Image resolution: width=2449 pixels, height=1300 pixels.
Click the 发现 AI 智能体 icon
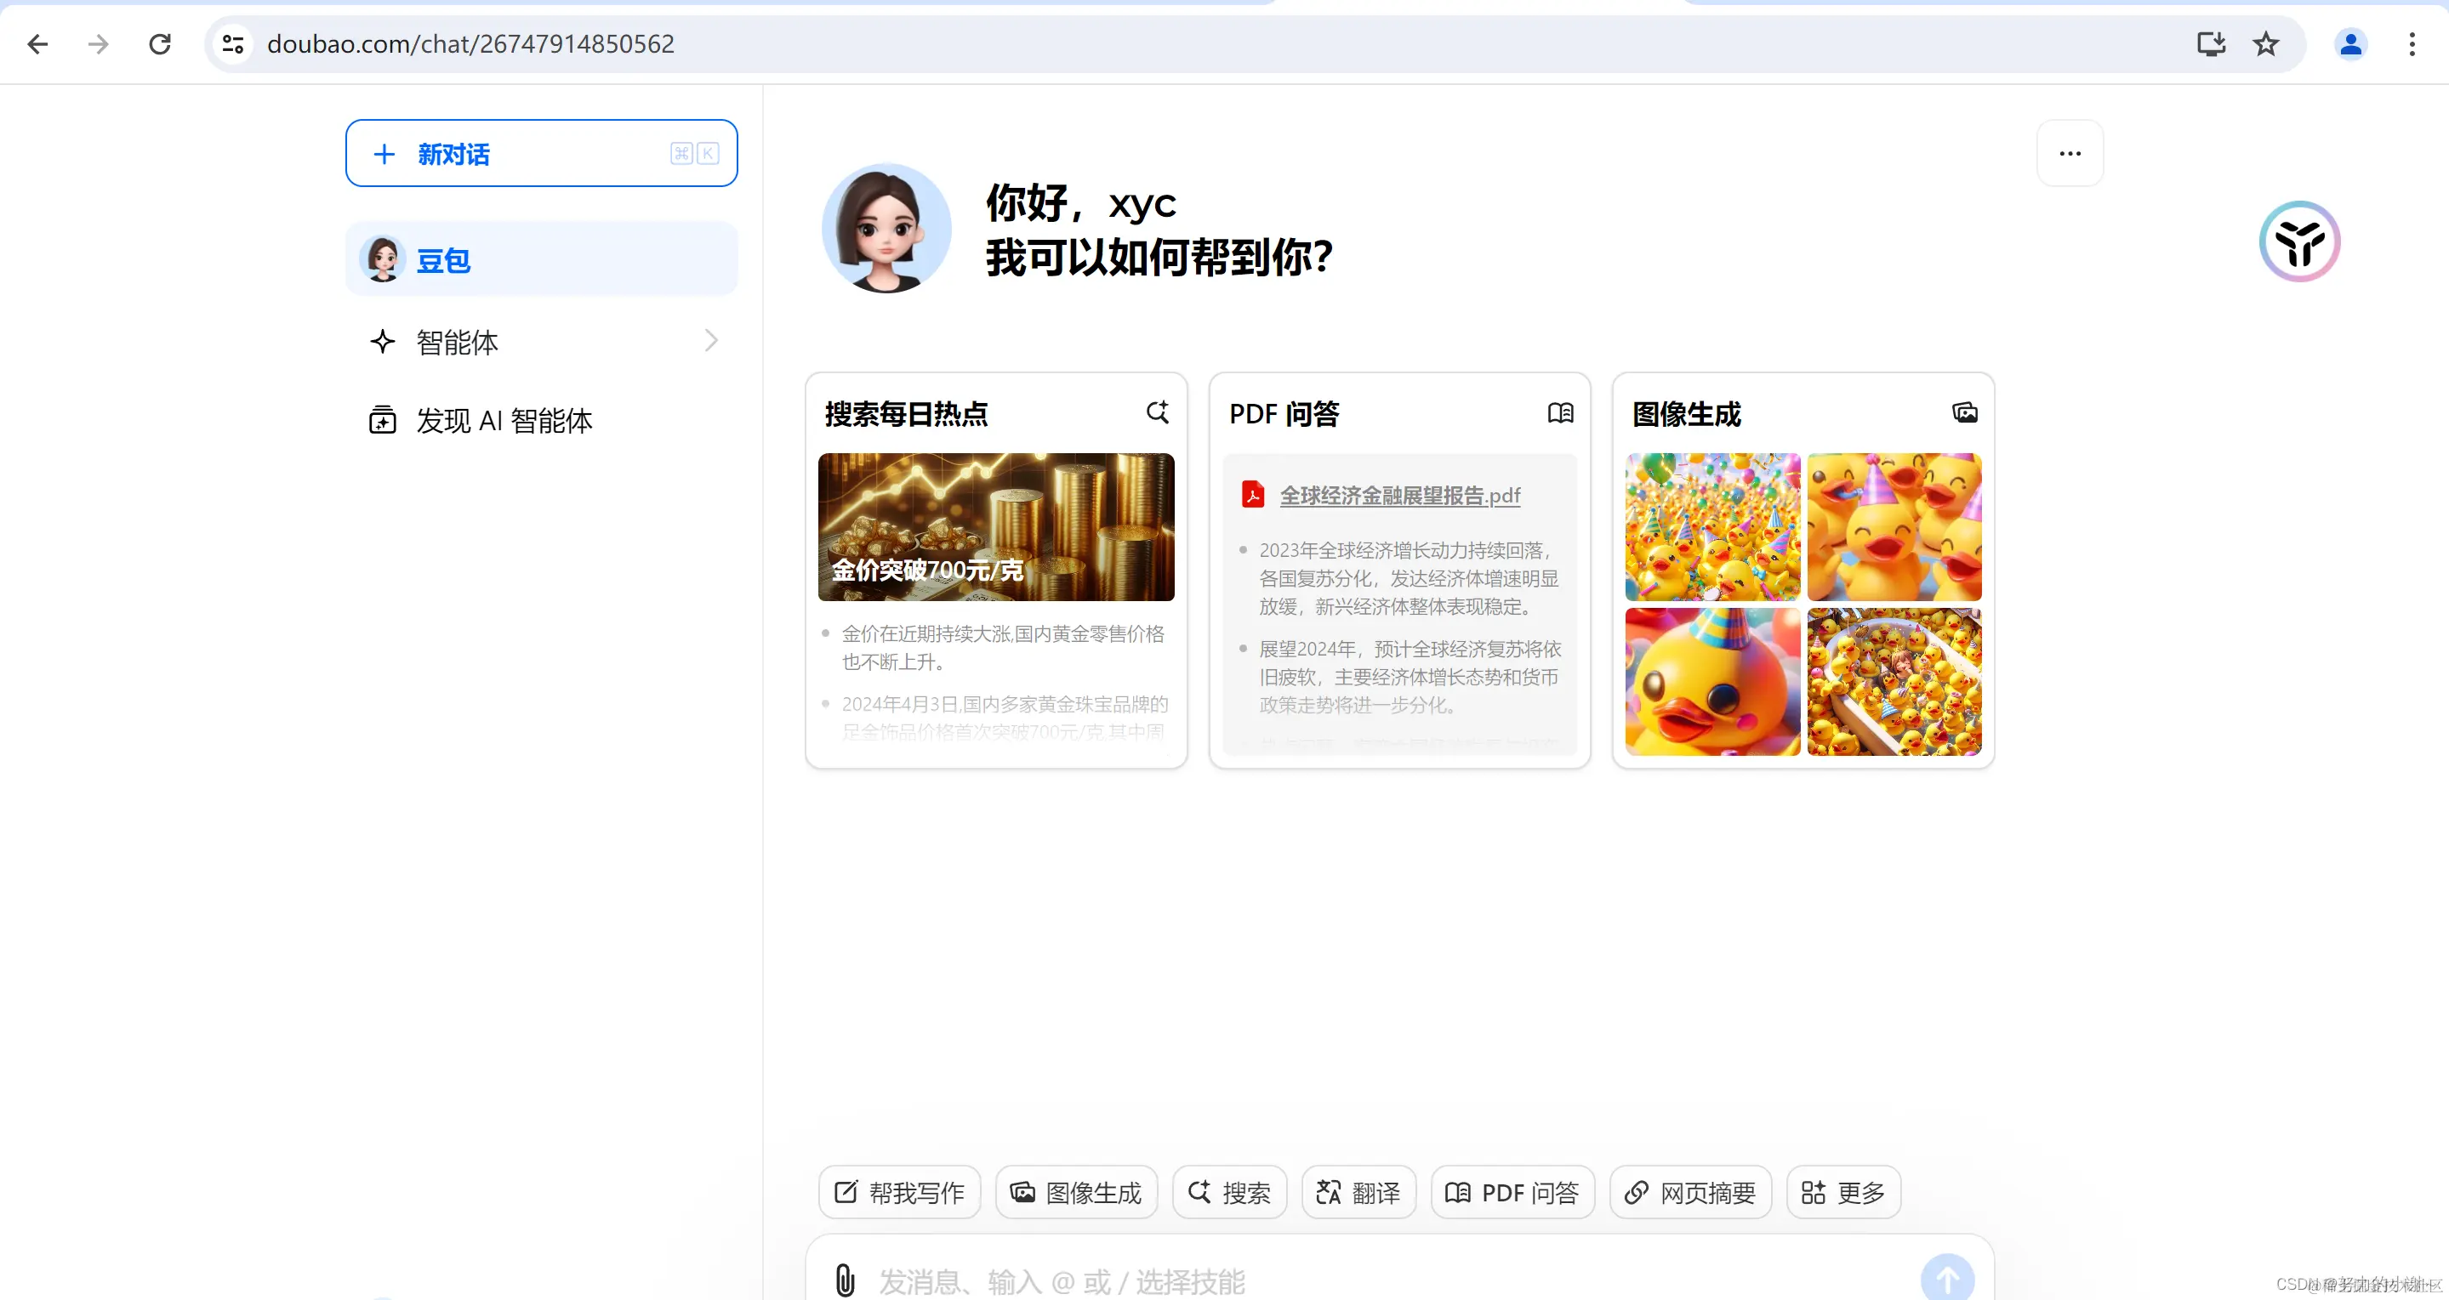coord(382,420)
